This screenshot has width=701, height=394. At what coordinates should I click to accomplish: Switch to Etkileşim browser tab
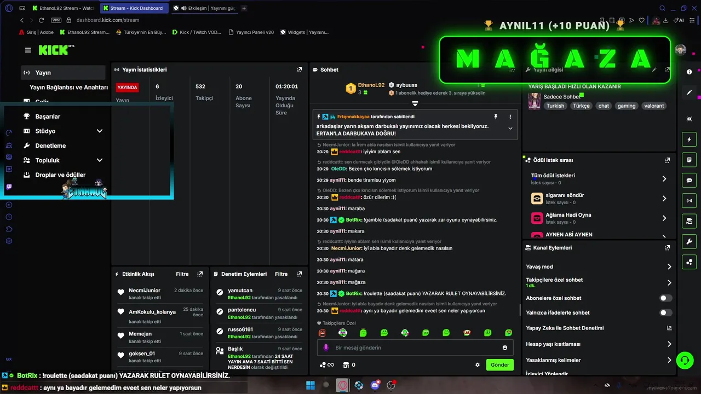pos(204,8)
